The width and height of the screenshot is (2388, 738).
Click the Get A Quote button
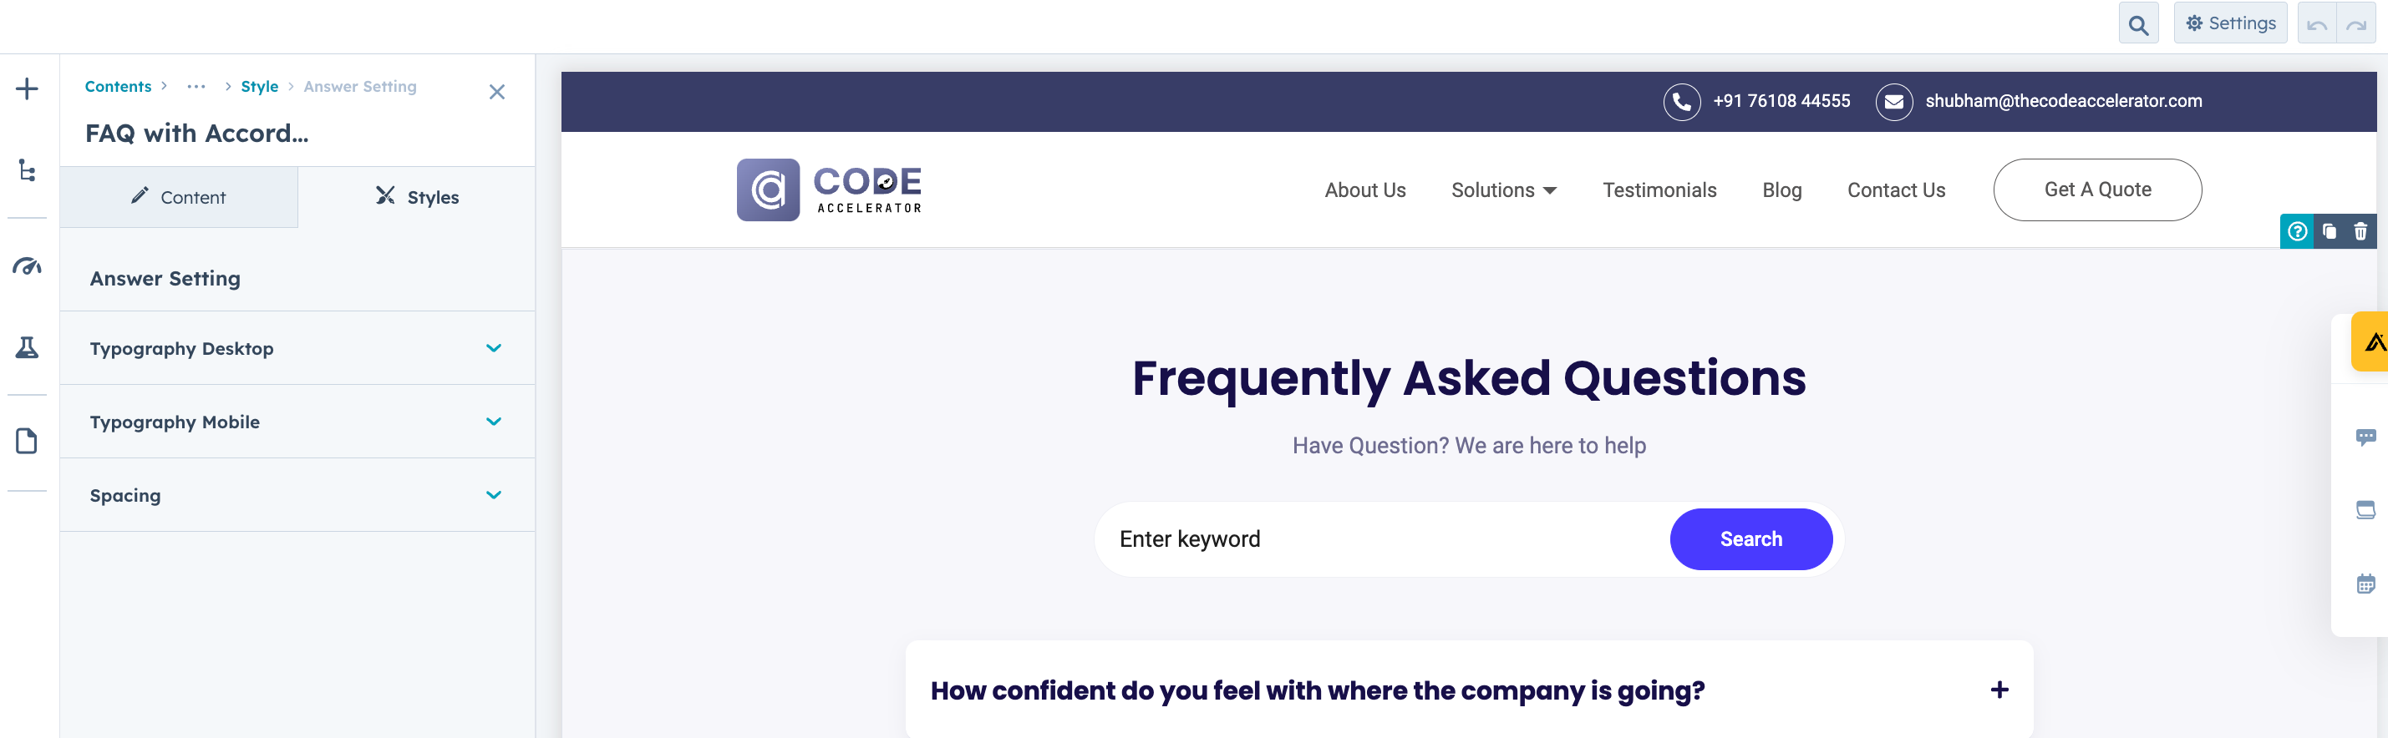(x=2097, y=190)
